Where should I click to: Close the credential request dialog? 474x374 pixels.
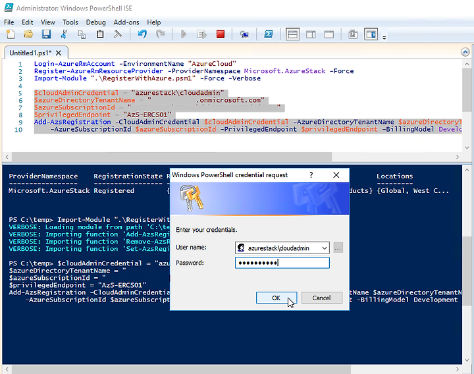pyautogui.click(x=336, y=175)
